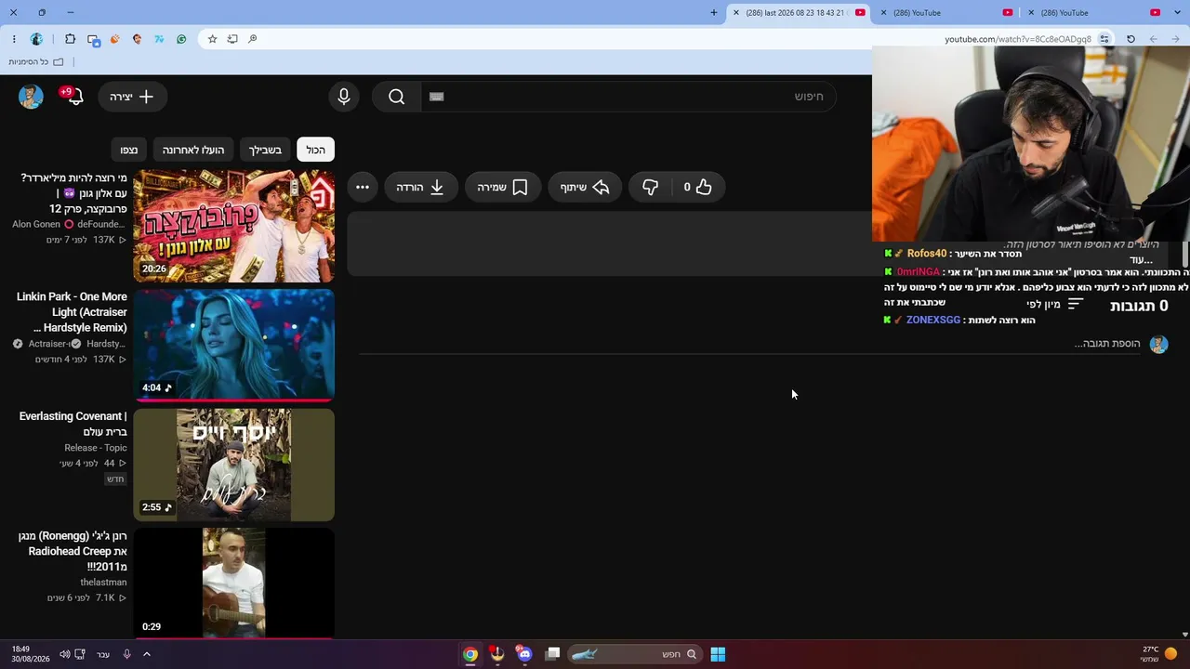Open the sort comments (מיון לפי) dropdown

[1055, 304]
